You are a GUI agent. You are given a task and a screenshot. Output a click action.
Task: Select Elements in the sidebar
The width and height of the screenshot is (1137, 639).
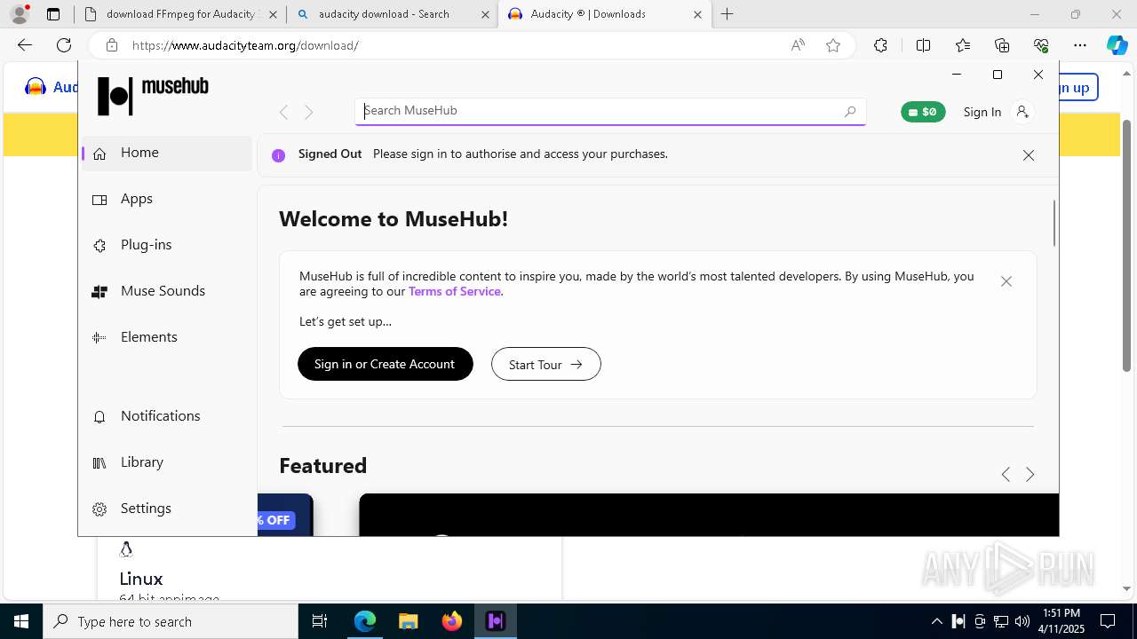point(167,337)
